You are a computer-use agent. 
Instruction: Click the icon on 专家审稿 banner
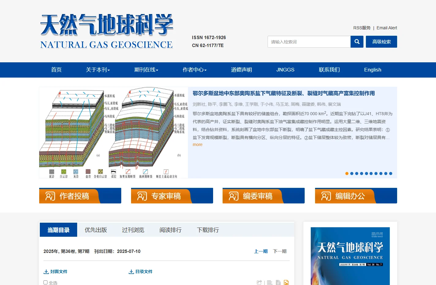coord(142,196)
